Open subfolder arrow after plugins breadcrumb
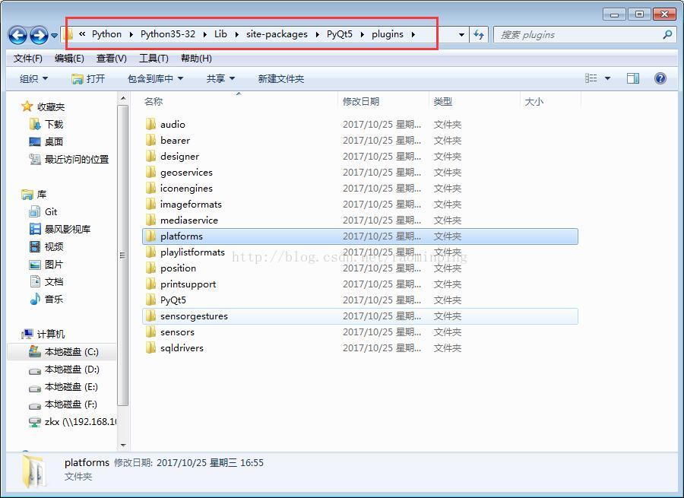Viewport: 684px width, 498px height. pyautogui.click(x=413, y=34)
